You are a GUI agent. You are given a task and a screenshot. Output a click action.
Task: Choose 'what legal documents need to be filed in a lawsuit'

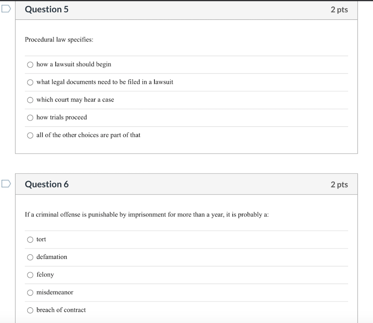click(x=30, y=82)
